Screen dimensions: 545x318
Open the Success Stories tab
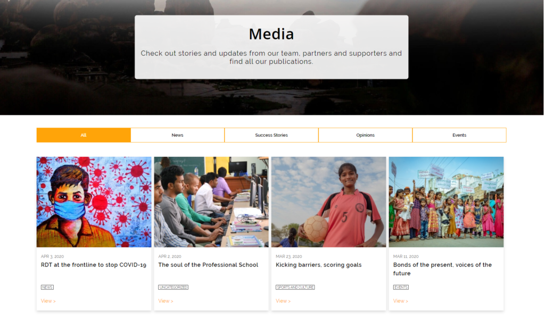pos(271,135)
